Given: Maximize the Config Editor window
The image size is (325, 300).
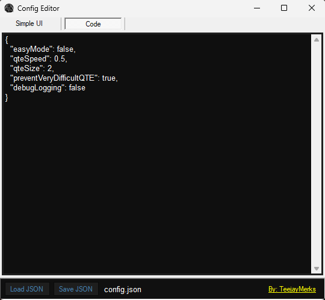Looking at the screenshot, I should click(284, 8).
